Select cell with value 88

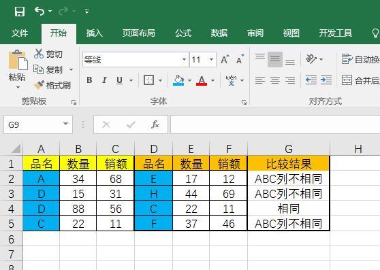coord(78,209)
